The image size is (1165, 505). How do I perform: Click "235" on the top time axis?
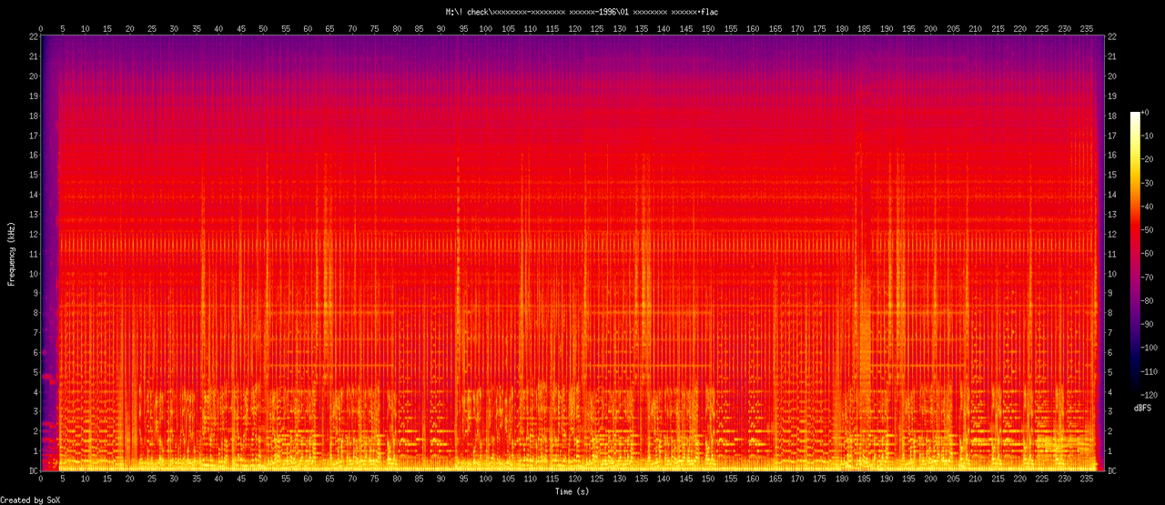[x=1087, y=29]
